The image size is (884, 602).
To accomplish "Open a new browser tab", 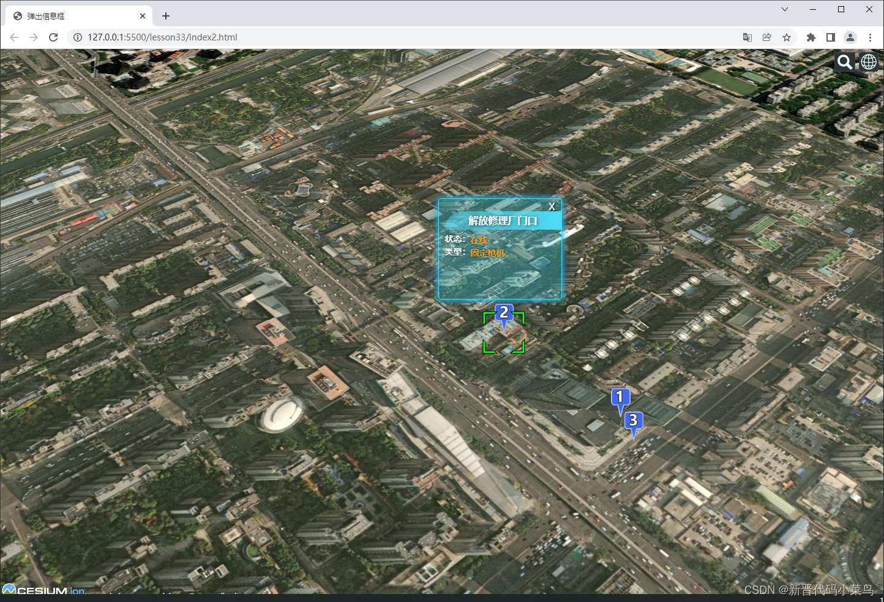I will 166,16.
